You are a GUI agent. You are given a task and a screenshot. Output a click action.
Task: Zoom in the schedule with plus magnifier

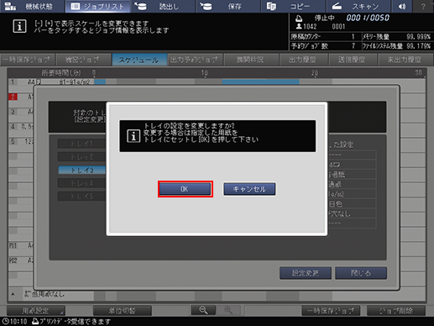coord(228,310)
